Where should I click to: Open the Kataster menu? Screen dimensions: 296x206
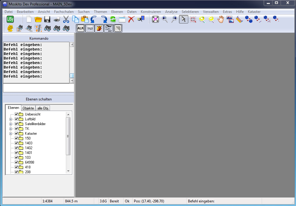tap(254, 12)
